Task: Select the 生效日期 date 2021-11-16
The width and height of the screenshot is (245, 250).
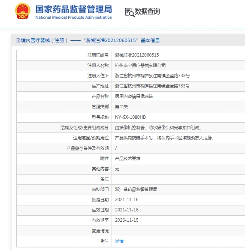Action: click(x=127, y=210)
